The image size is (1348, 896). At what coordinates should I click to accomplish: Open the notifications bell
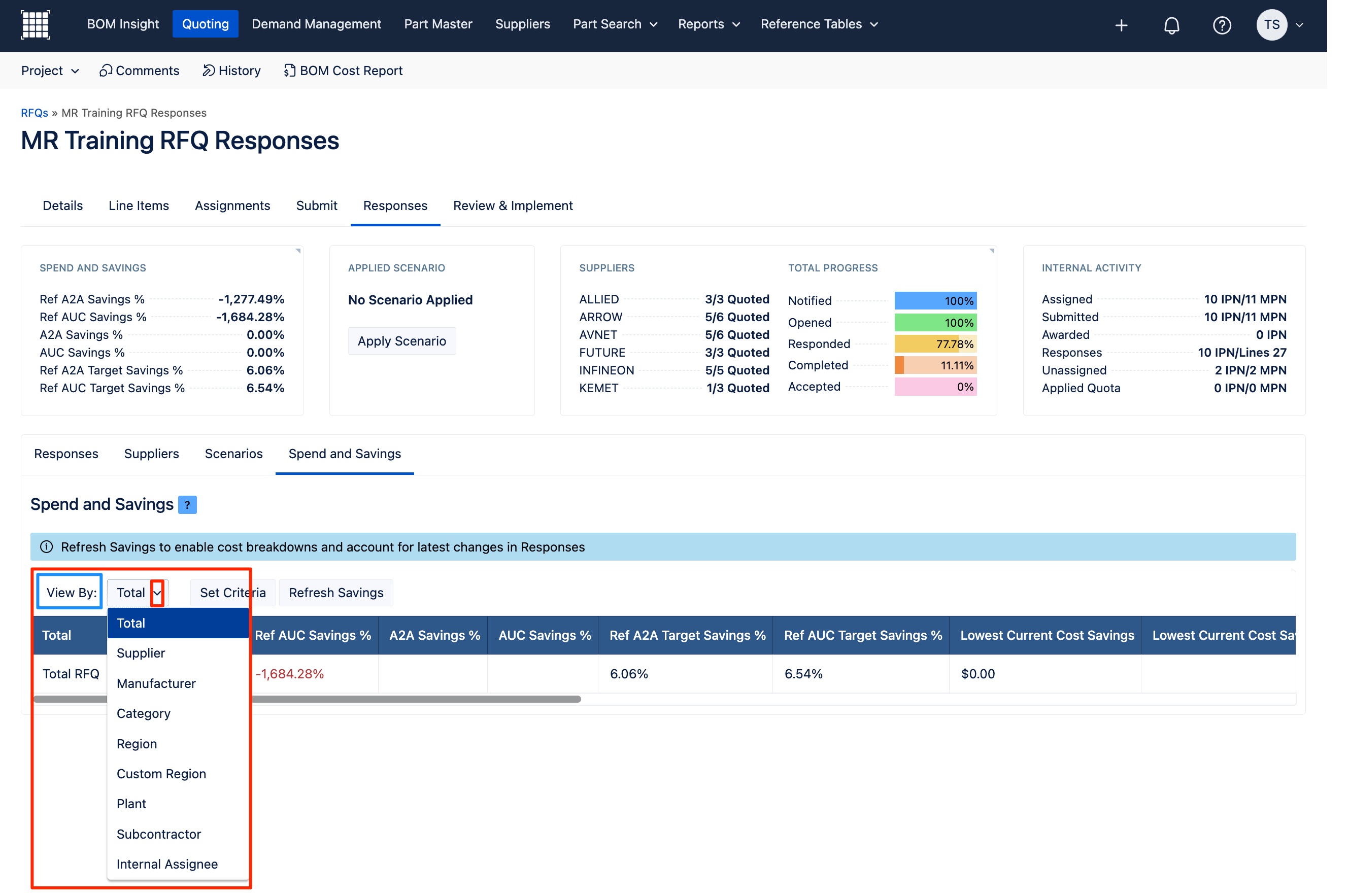1171,25
